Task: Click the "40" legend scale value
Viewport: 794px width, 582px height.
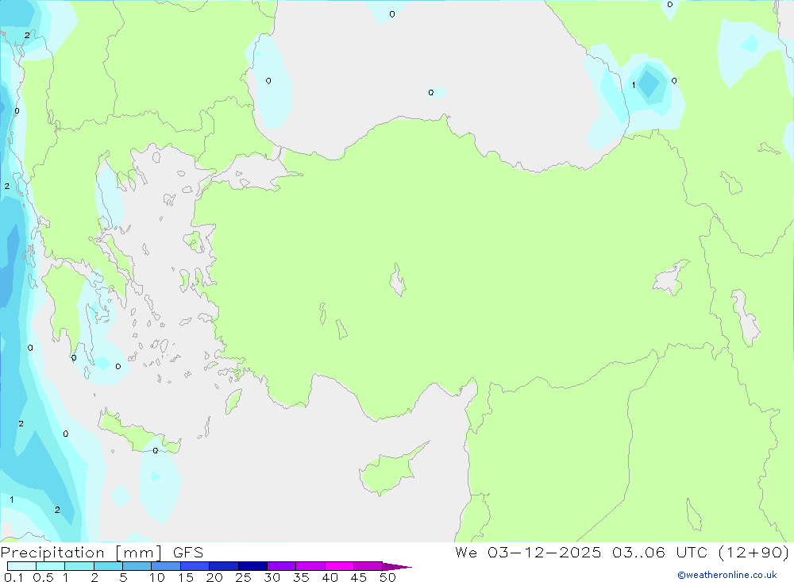Action: [330, 577]
